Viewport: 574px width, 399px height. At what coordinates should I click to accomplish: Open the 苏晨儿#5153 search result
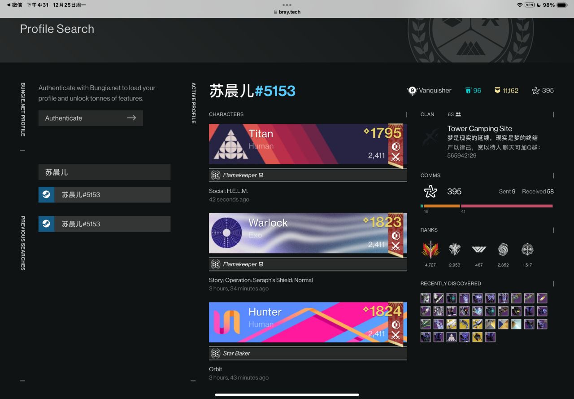[104, 195]
